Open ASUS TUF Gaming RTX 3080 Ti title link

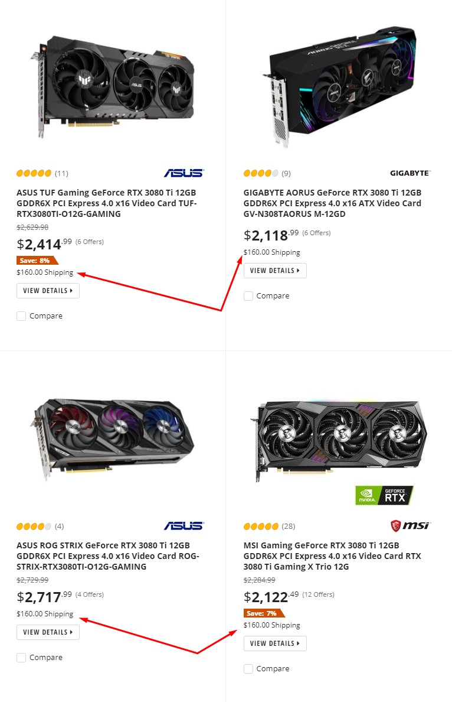(x=106, y=203)
